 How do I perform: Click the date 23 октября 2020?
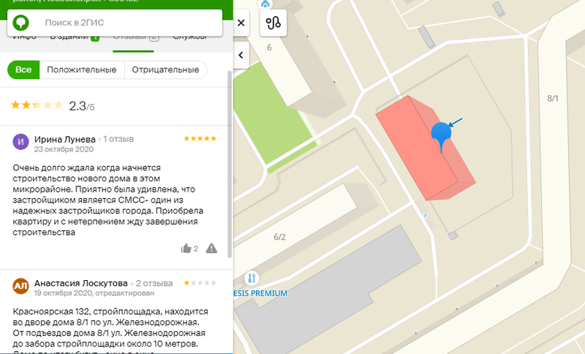tap(64, 149)
